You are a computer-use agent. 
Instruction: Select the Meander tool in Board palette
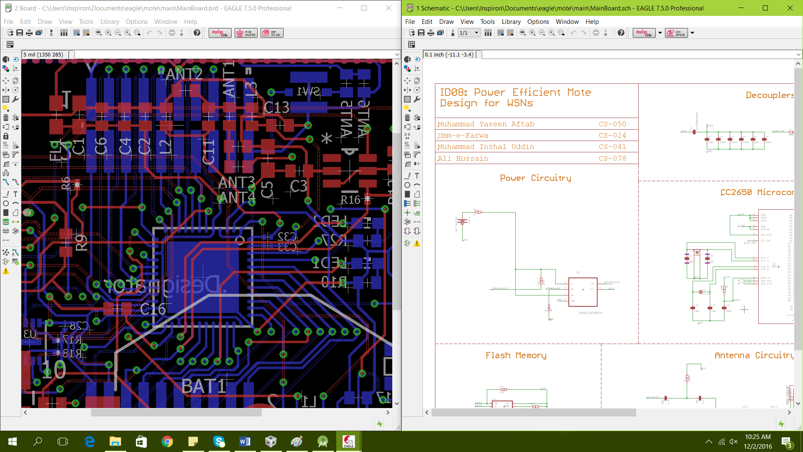point(6,173)
